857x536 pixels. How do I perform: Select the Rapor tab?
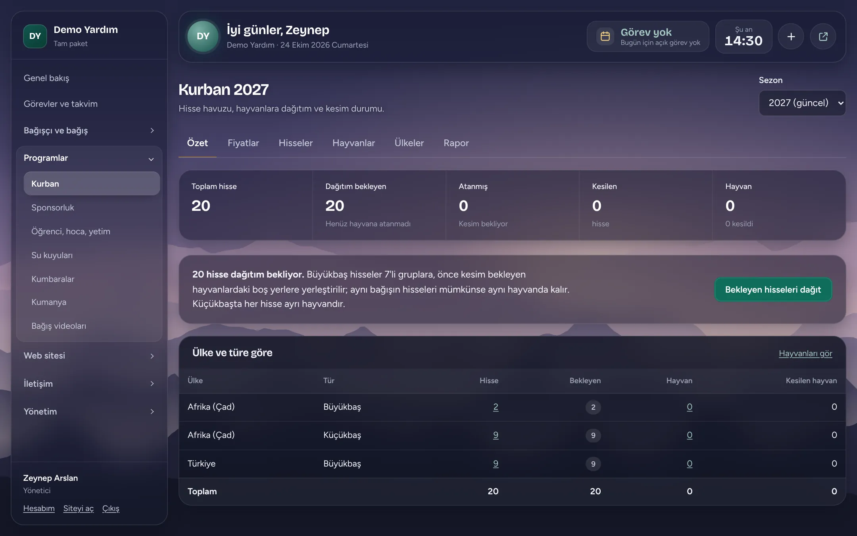click(456, 143)
